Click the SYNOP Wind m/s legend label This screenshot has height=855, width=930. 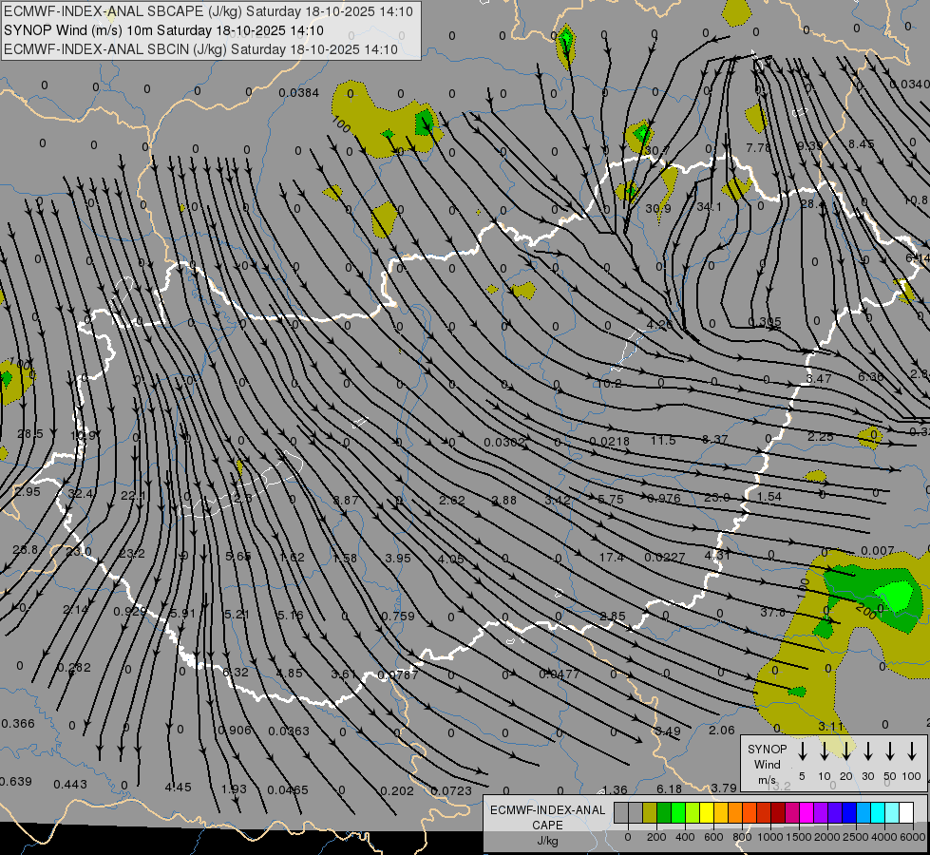[x=767, y=764]
